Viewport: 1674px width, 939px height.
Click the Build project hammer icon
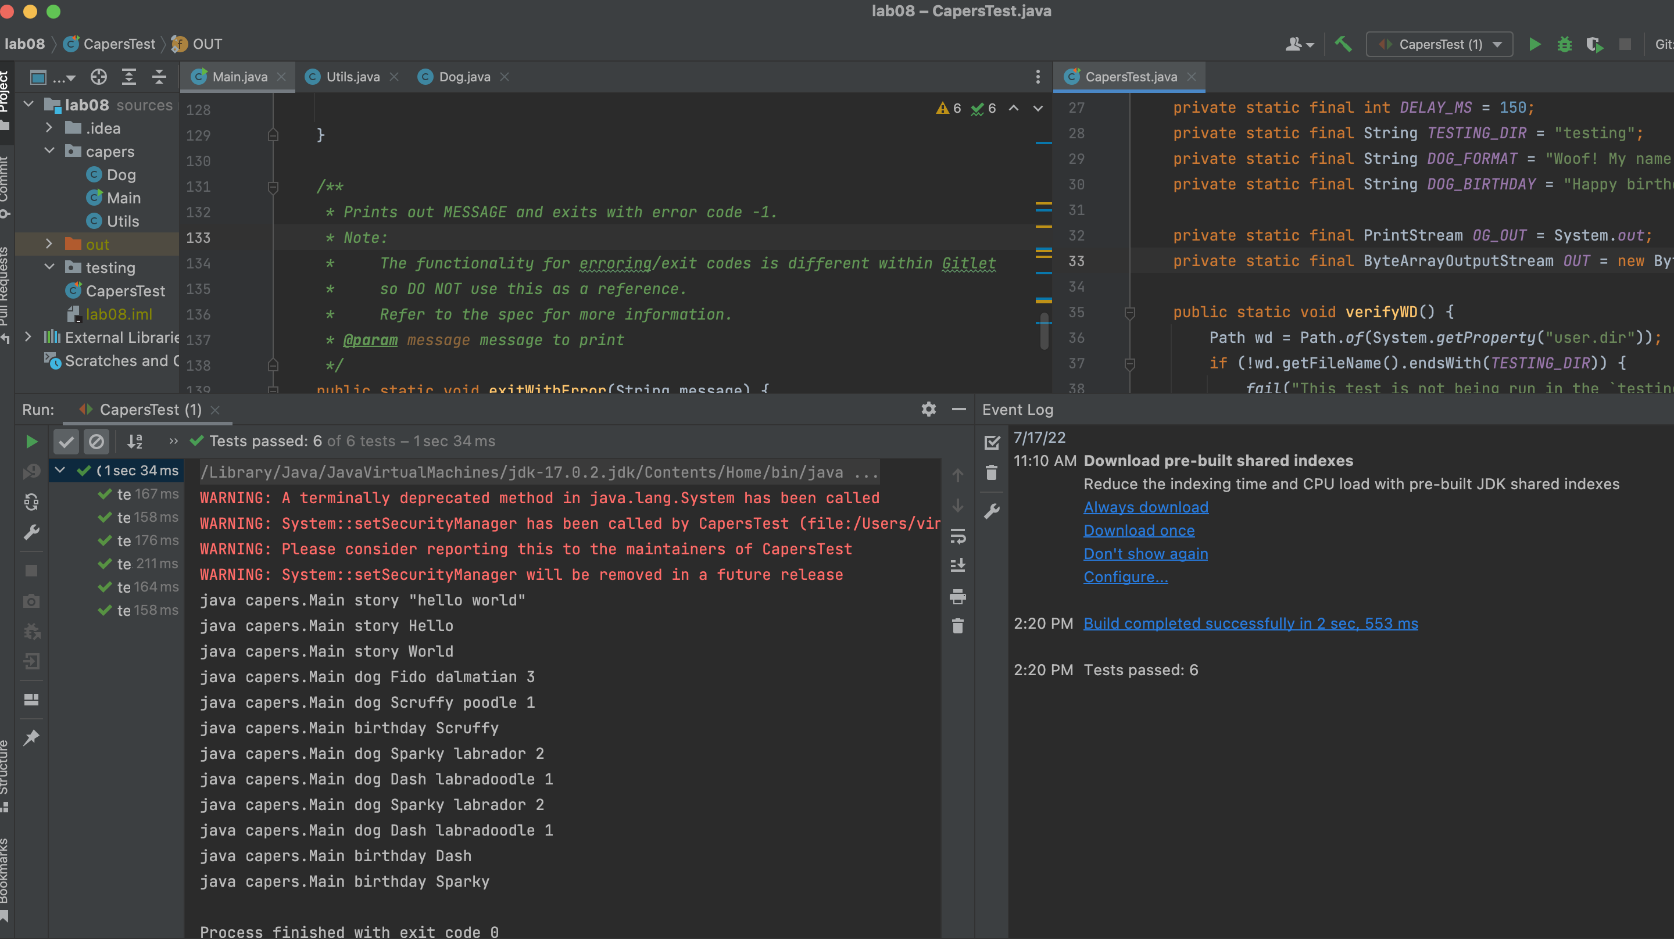coord(1343,44)
